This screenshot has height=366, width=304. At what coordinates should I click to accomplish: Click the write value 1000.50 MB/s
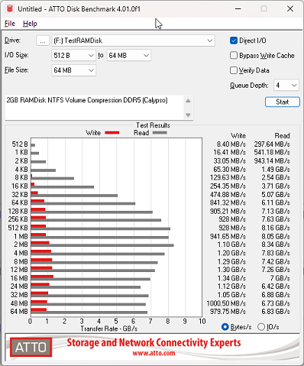226,303
